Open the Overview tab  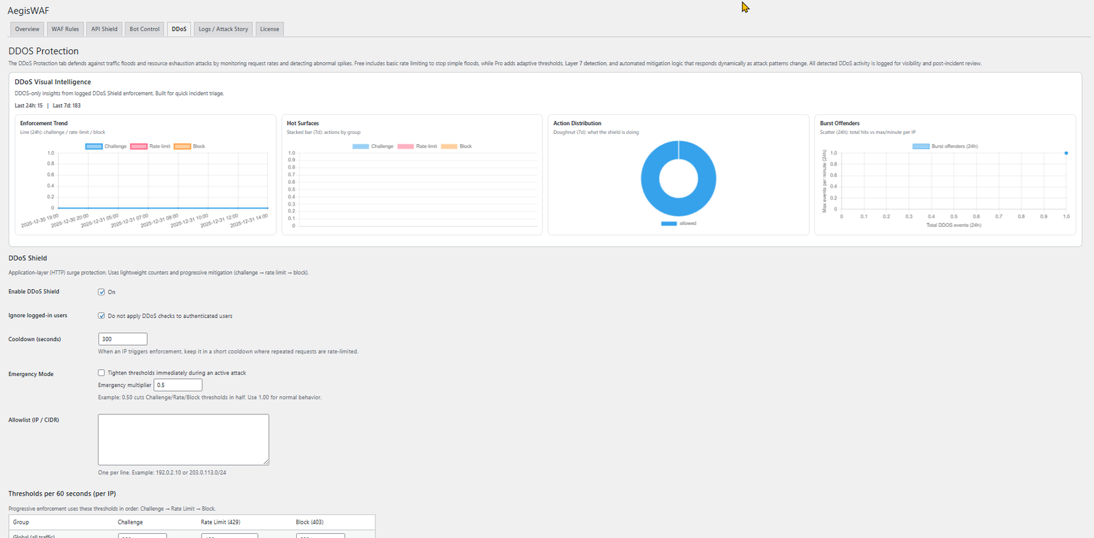27,29
